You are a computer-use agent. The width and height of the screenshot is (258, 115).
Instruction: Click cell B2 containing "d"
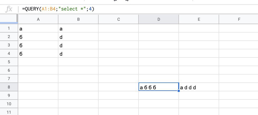coord(78,36)
